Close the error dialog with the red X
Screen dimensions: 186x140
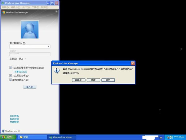point(133,63)
